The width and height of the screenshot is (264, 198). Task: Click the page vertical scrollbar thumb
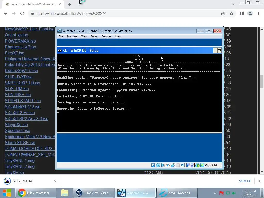pos(262,81)
